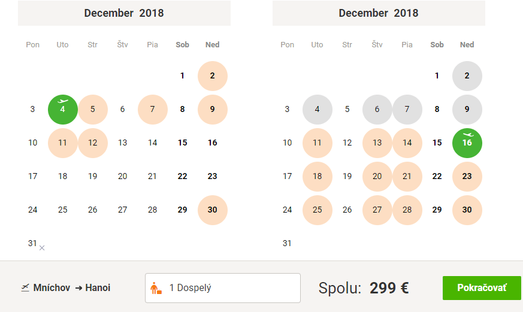Pick December 2 in the left calendar
Viewport: 523px width, 312px height.
click(213, 76)
